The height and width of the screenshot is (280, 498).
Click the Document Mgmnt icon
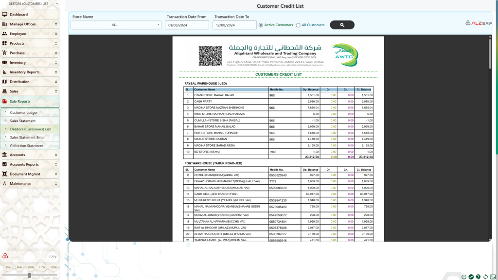[x=4, y=174]
